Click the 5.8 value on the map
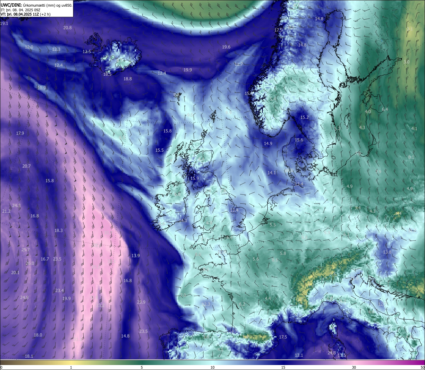This screenshot has width=425, height=370. point(283,254)
